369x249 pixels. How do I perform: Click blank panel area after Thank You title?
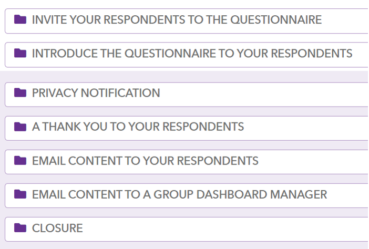[306, 128]
